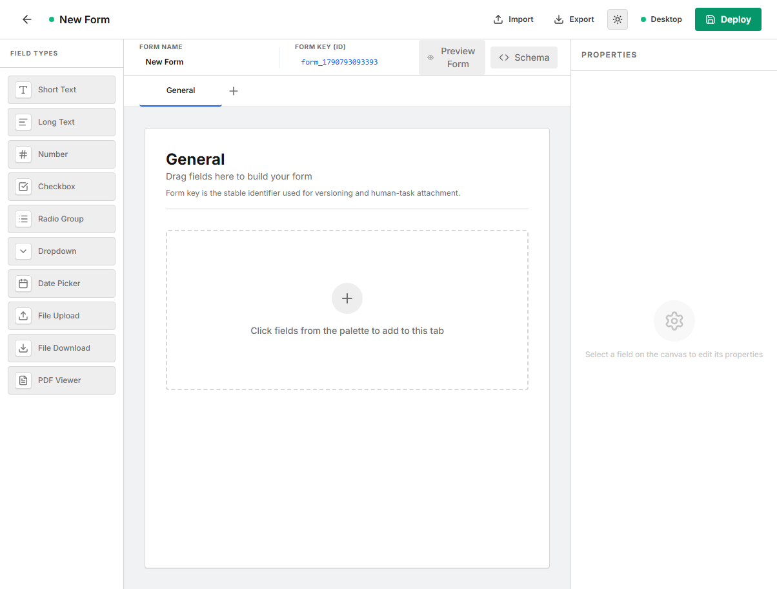777x589 pixels.
Task: Add a PDF Viewer field
Action: click(61, 380)
